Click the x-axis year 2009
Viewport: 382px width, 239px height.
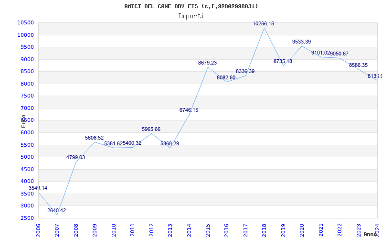pos(95,230)
